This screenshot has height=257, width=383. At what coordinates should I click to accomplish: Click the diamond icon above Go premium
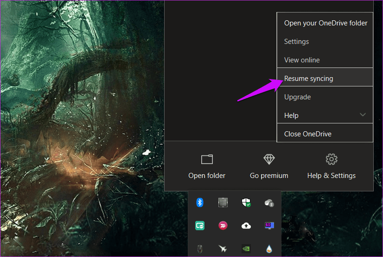tap(269, 159)
